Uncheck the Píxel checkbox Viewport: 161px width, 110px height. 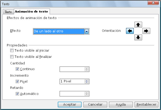(x=17, y=82)
